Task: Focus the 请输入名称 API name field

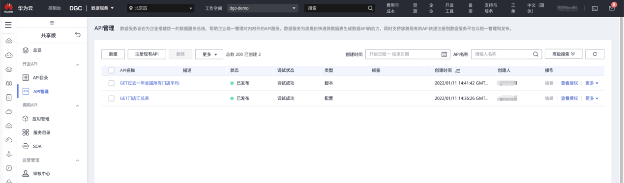Action: coord(502,54)
